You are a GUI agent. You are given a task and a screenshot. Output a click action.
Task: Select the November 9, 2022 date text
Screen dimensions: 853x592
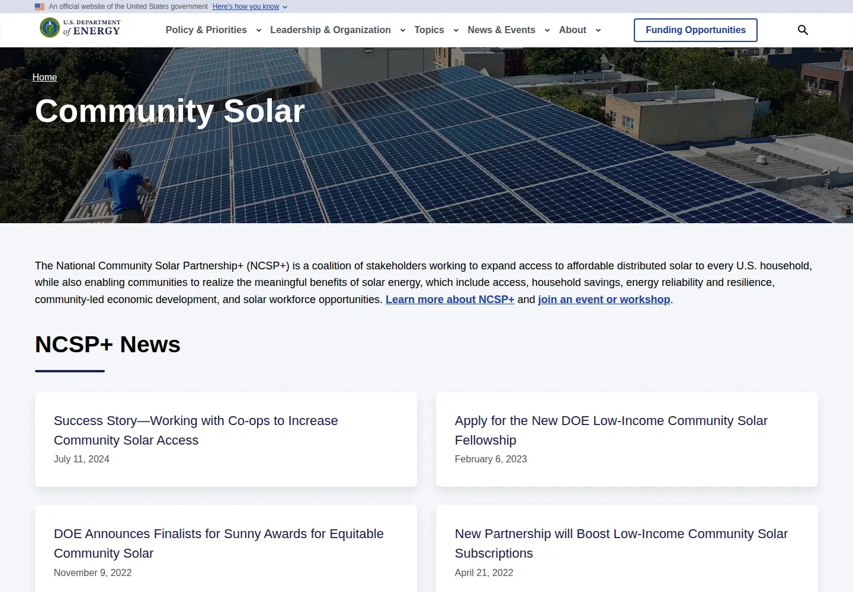point(93,573)
